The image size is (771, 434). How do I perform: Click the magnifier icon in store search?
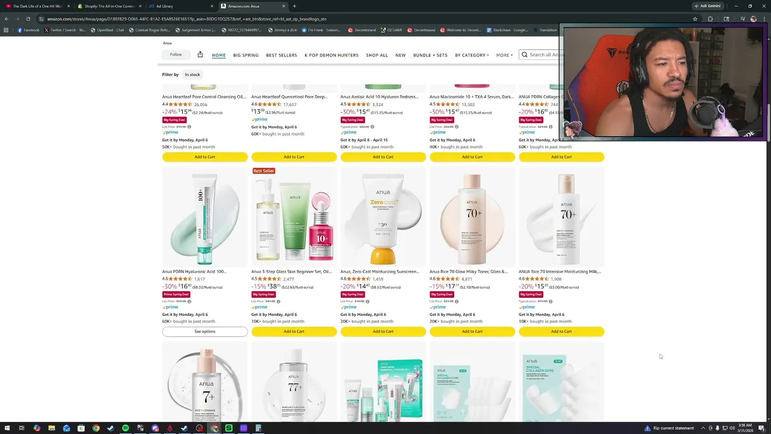click(525, 55)
